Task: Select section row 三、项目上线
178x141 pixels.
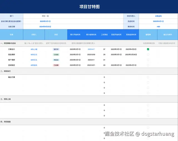Action: coord(89,99)
